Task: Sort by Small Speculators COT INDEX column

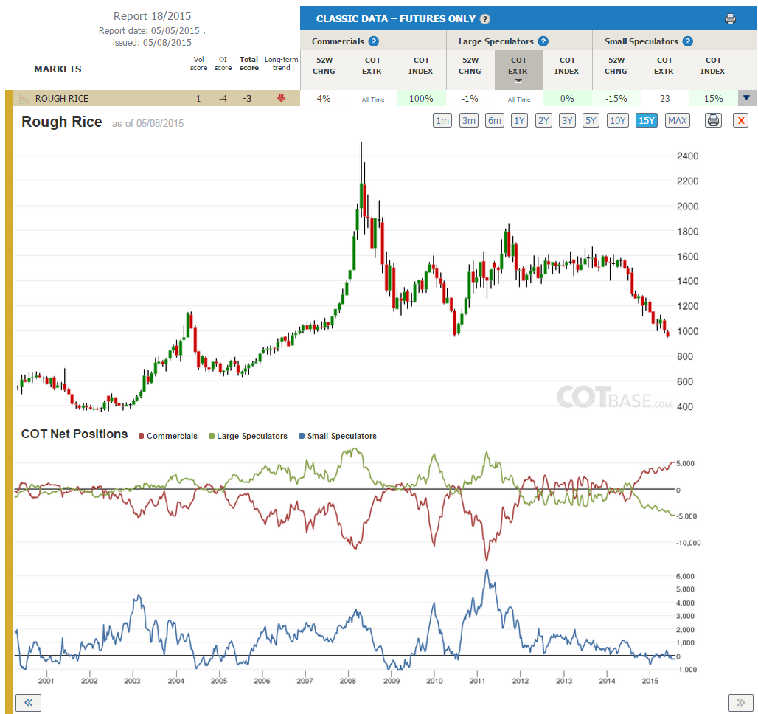Action: coord(713,66)
